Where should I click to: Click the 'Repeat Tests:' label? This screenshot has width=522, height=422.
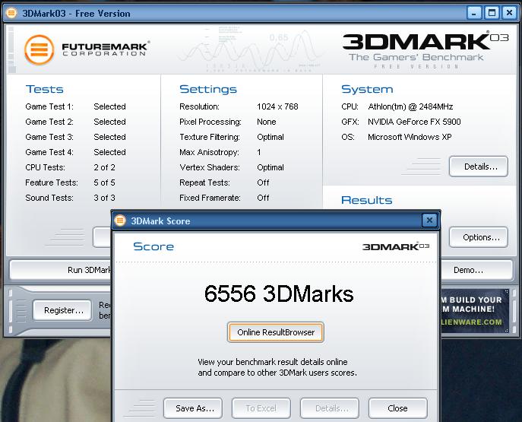pyautogui.click(x=204, y=182)
